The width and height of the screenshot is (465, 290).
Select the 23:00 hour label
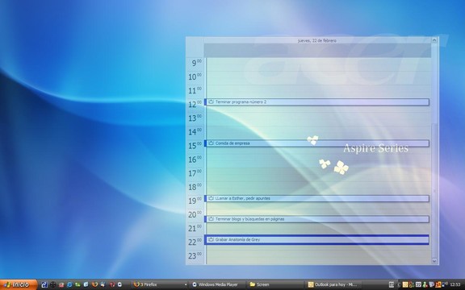click(195, 255)
